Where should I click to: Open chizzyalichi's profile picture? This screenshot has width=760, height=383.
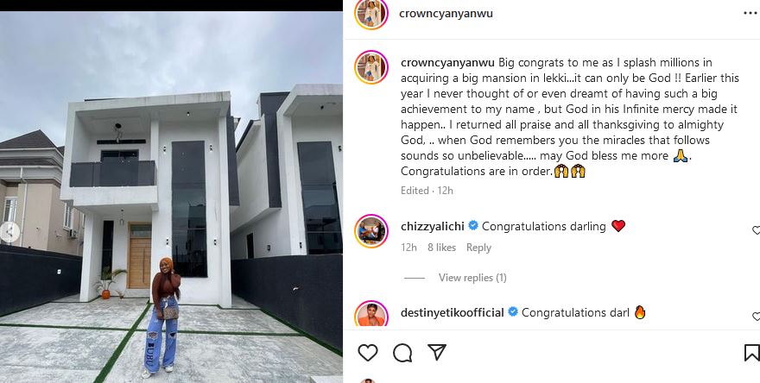coord(371,230)
